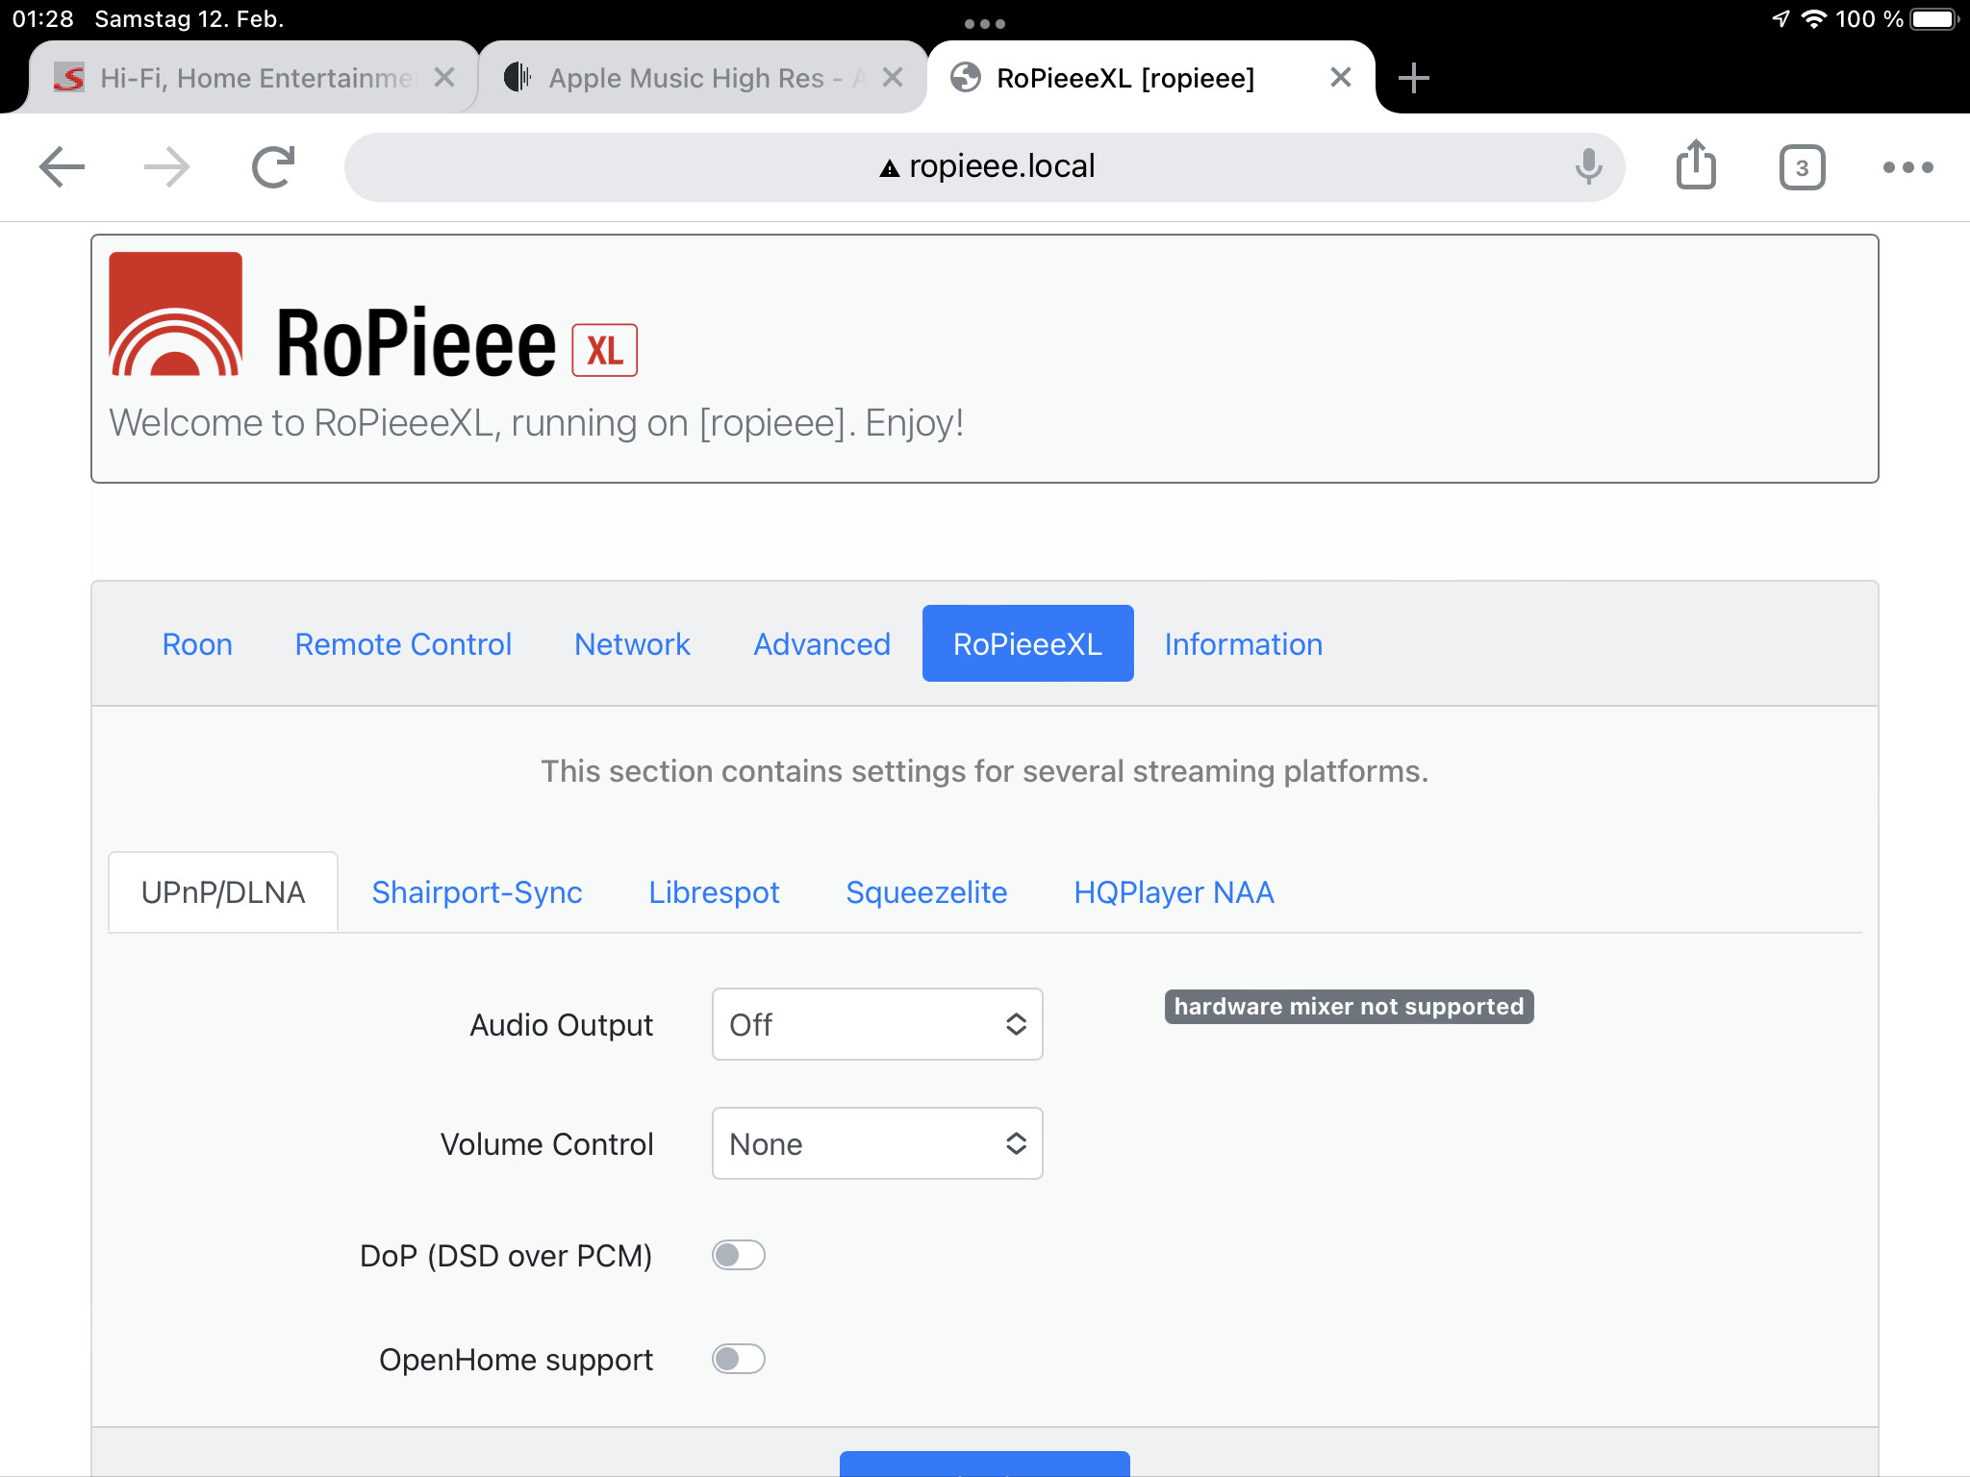The height and width of the screenshot is (1477, 1970).
Task: Close the Apple Music High Res tab
Action: (893, 77)
